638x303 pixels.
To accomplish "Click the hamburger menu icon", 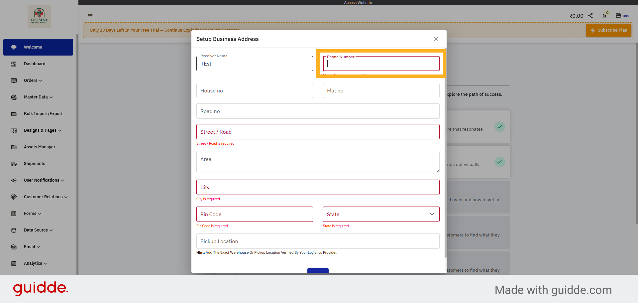I will click(x=90, y=16).
